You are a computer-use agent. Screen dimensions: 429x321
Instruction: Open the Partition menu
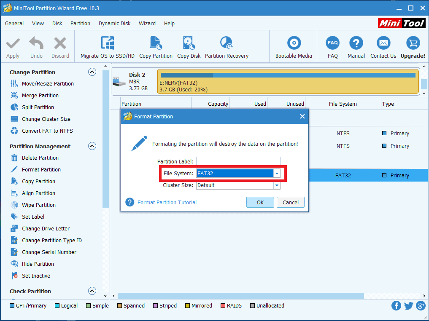[80, 24]
